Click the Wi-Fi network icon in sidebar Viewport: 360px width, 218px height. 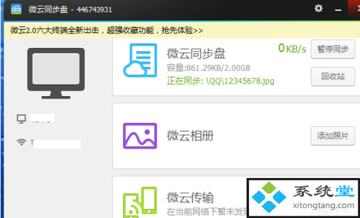21,142
